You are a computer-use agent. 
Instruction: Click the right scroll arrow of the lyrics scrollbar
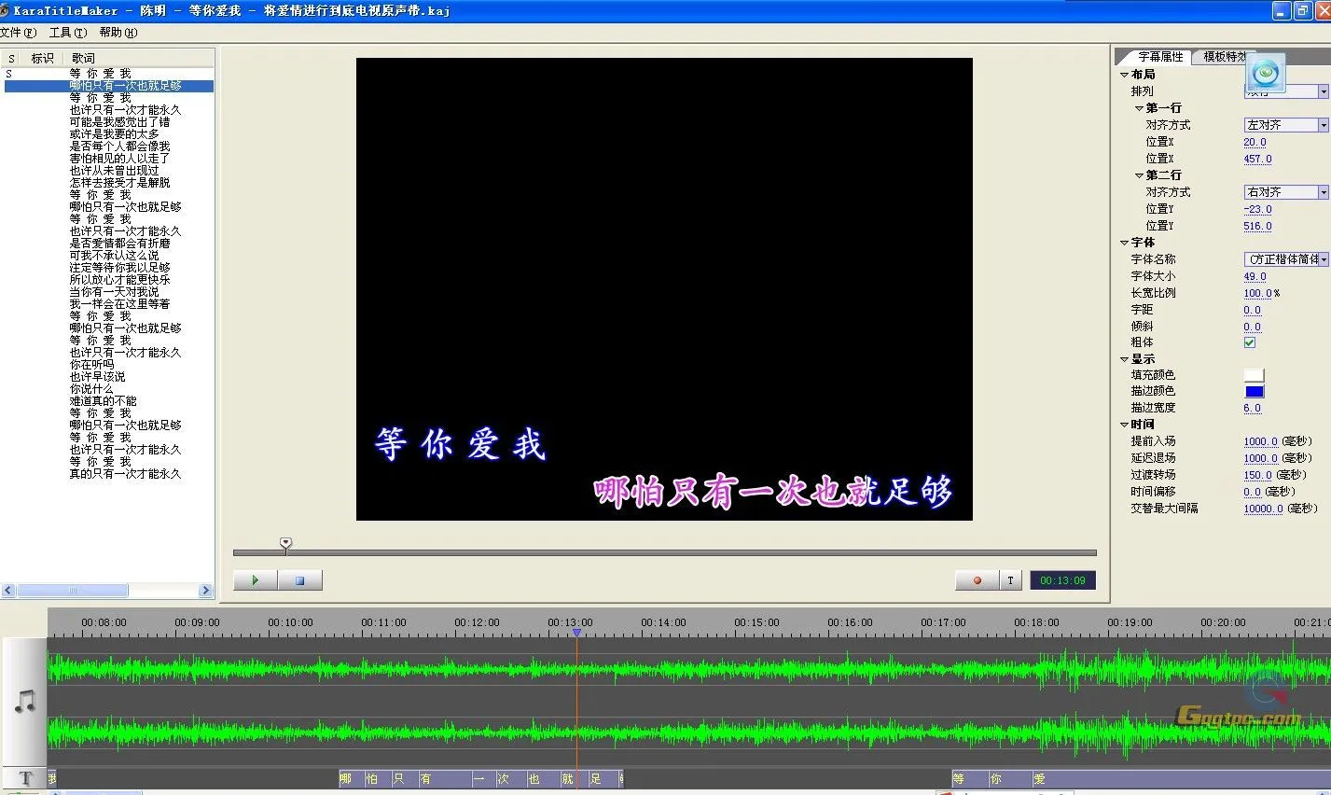[x=207, y=590]
